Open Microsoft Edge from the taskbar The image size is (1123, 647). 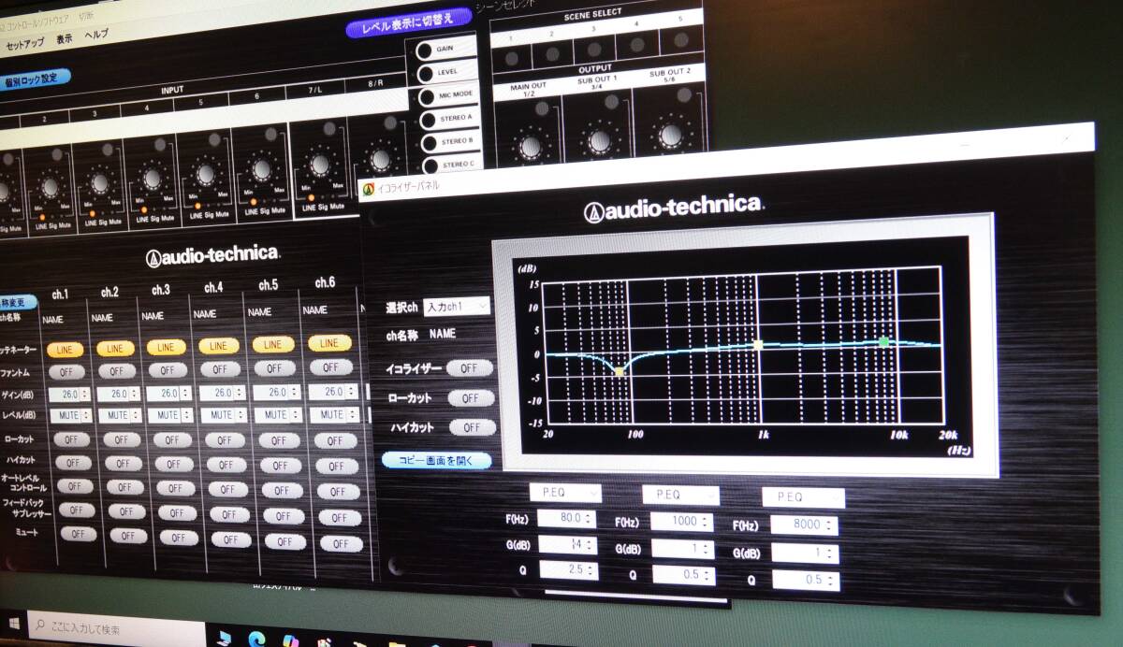(256, 639)
